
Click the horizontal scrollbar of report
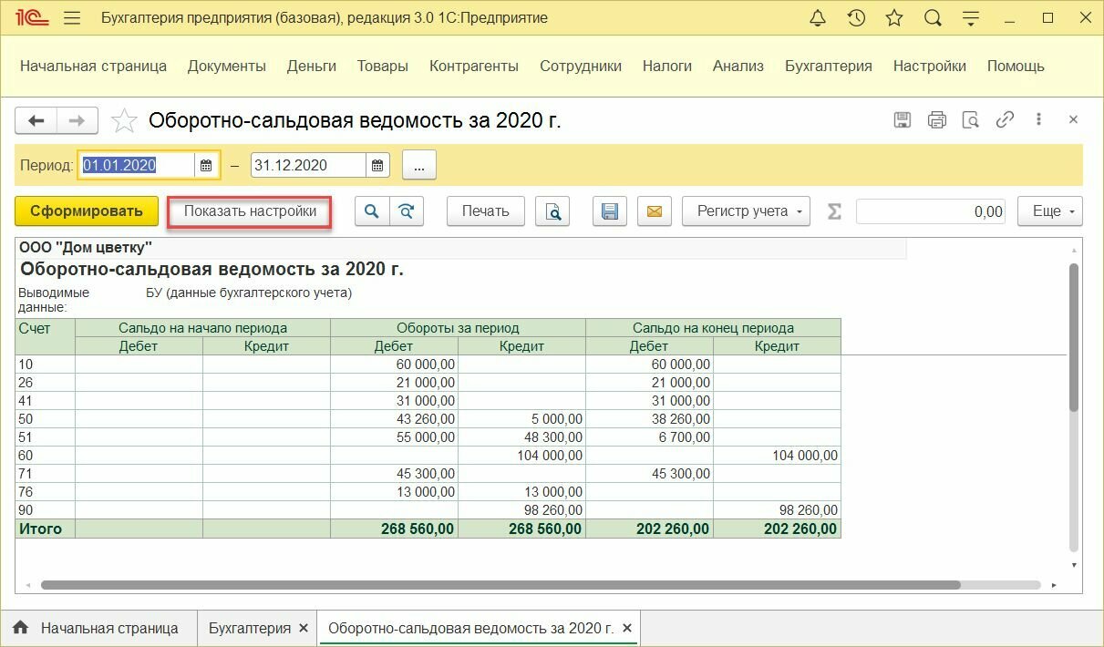click(500, 585)
